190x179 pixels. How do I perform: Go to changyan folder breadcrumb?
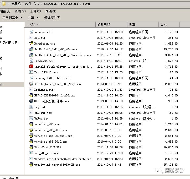coord(50,4)
